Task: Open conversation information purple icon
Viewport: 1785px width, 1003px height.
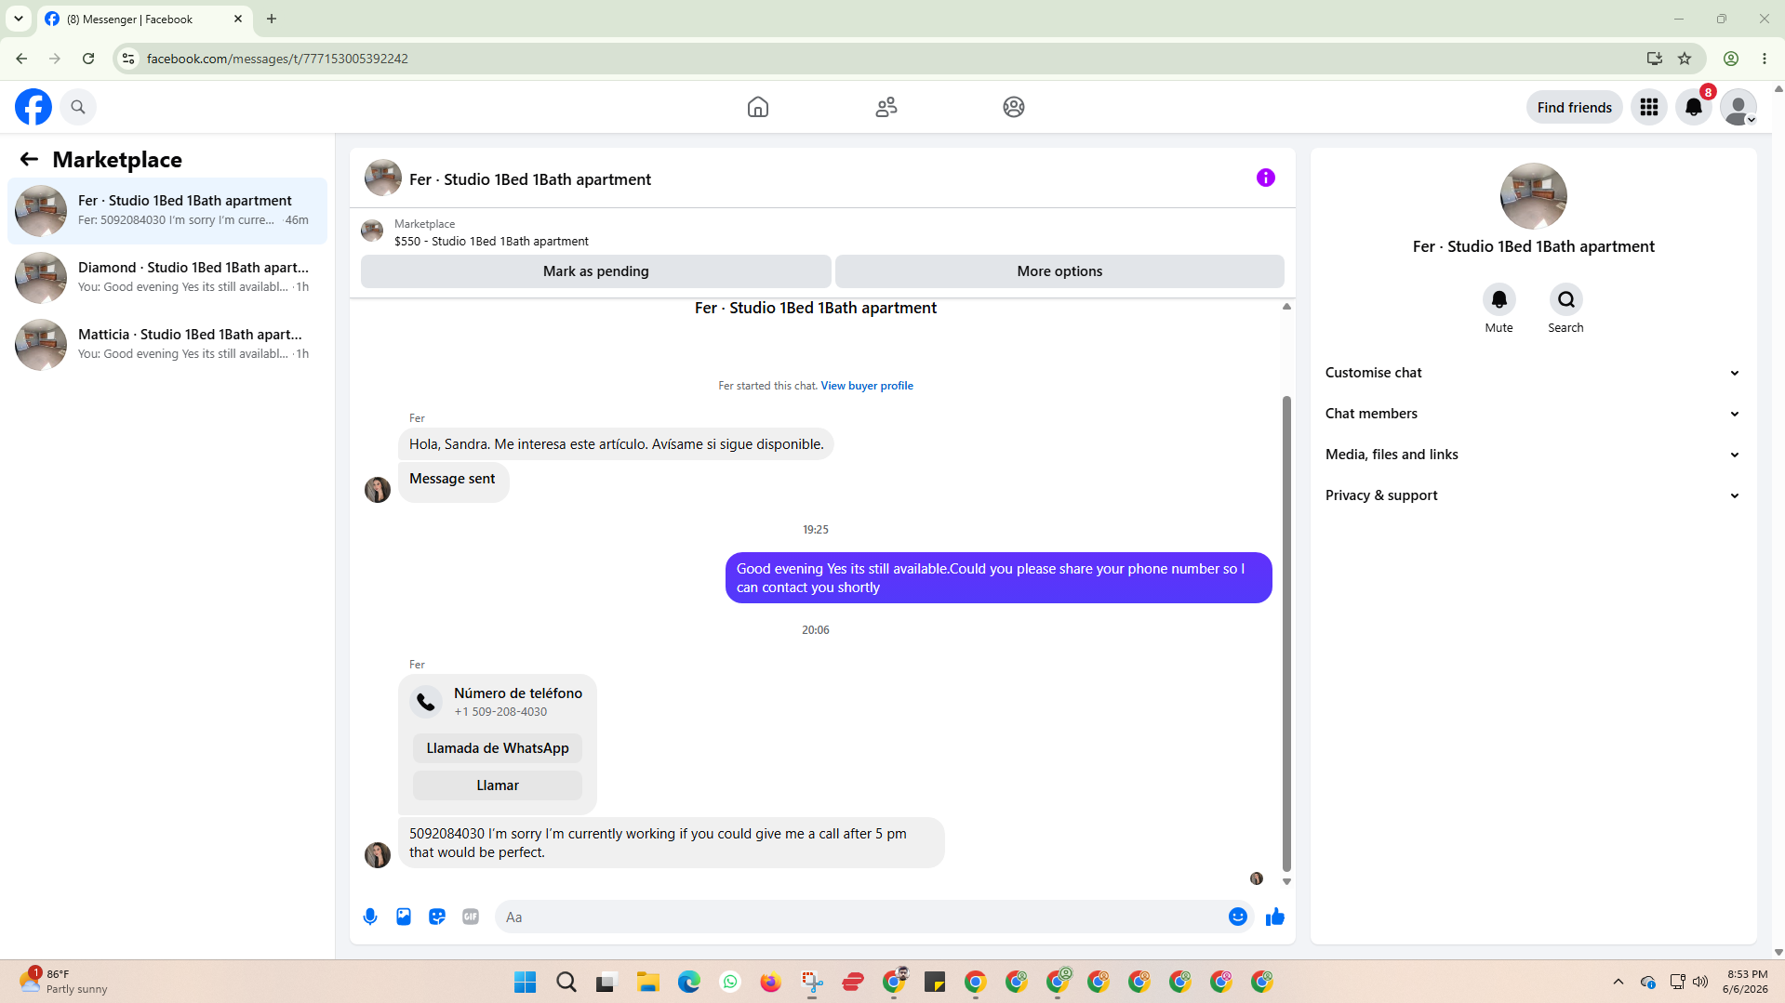Action: click(x=1266, y=178)
